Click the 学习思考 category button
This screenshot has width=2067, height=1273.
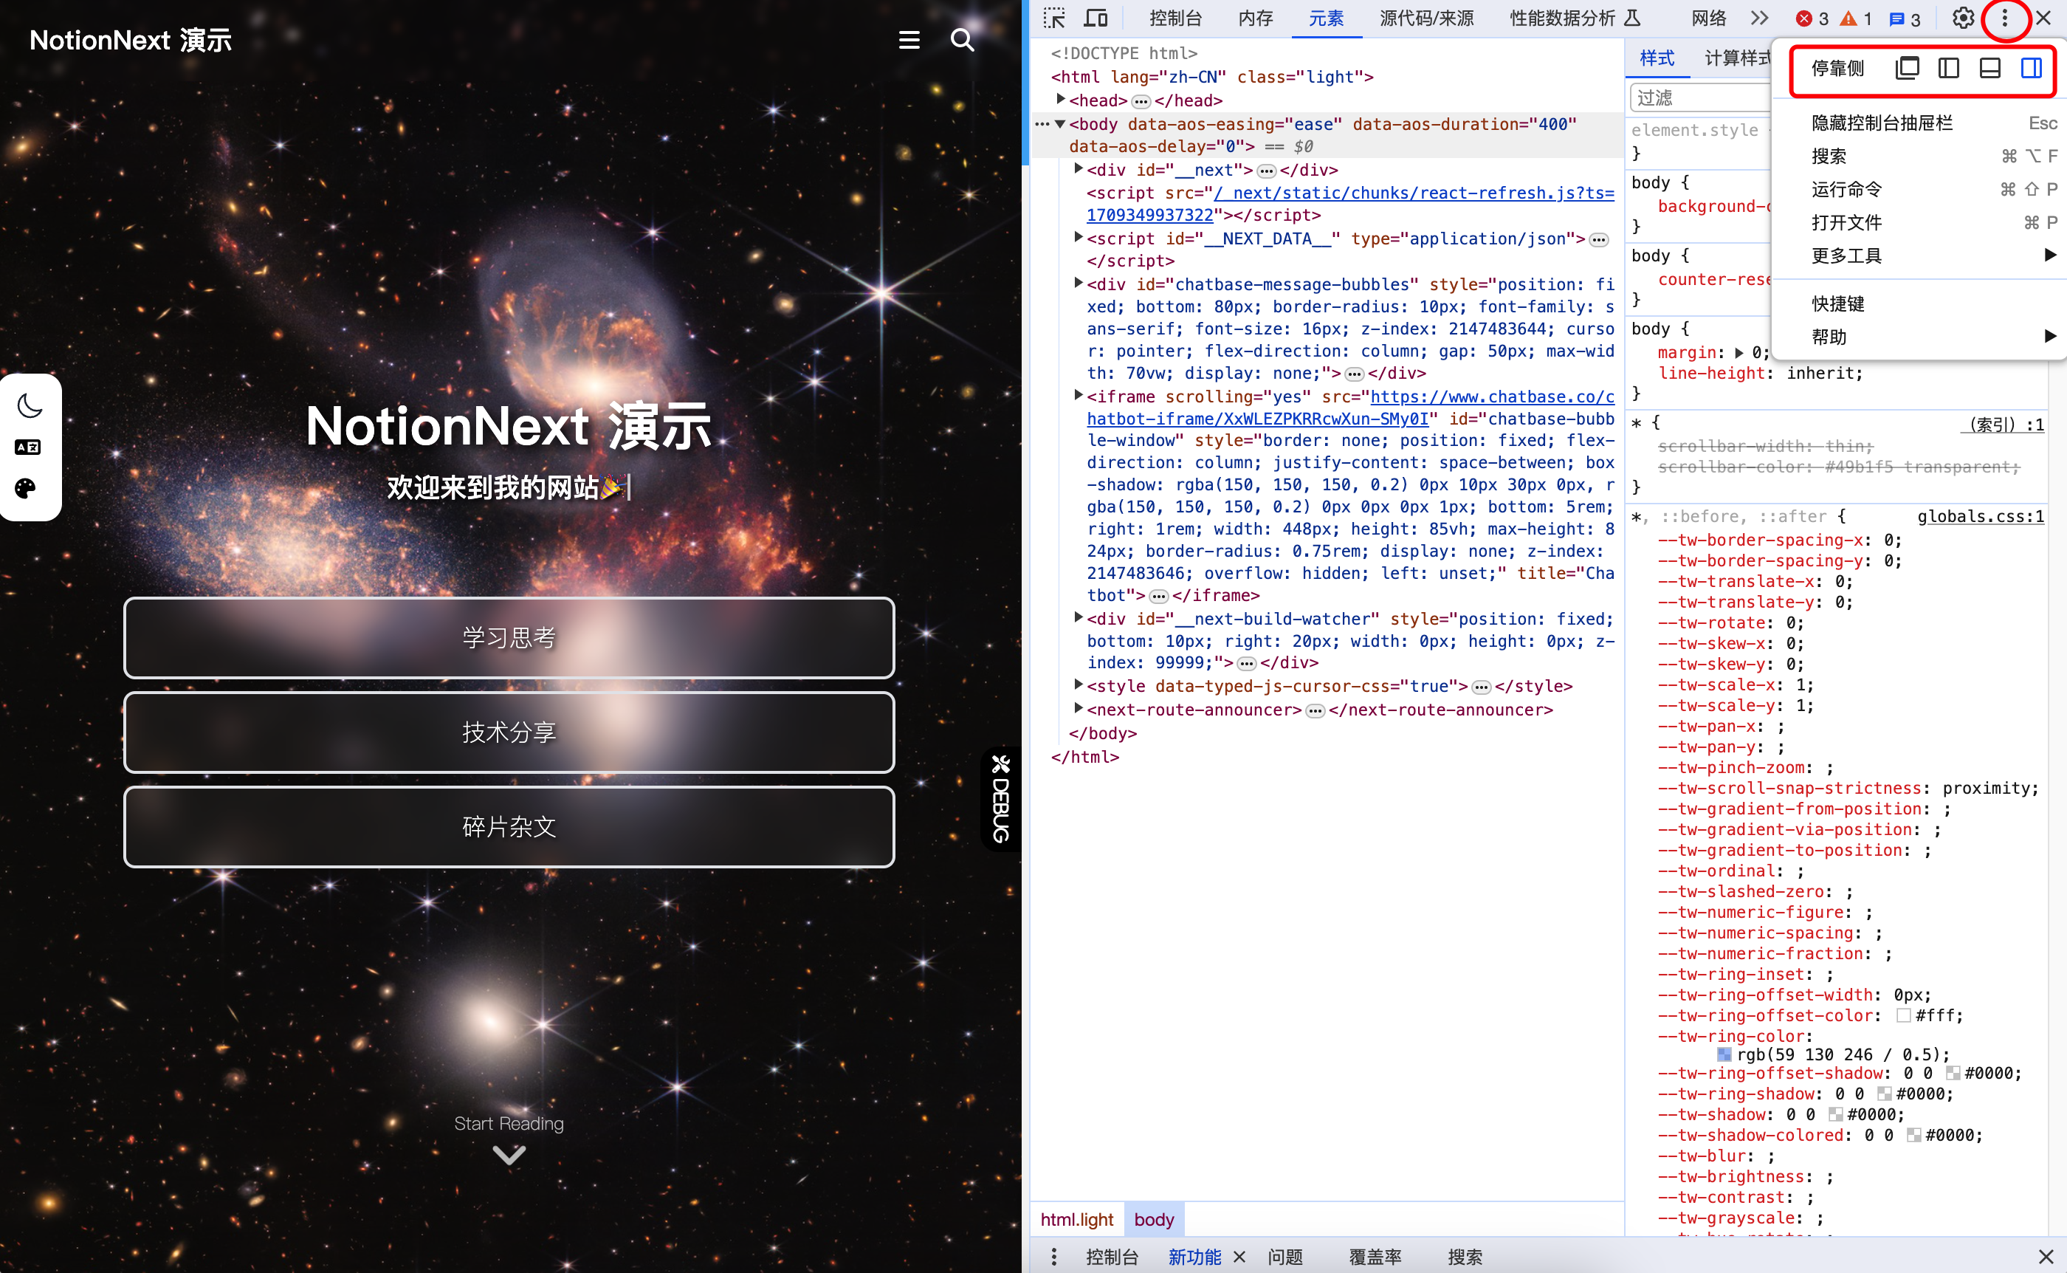coord(509,637)
